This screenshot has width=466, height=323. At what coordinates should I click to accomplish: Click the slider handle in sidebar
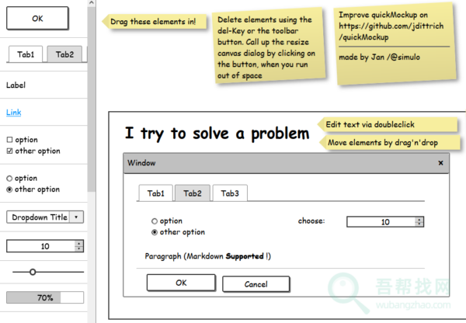[33, 272]
